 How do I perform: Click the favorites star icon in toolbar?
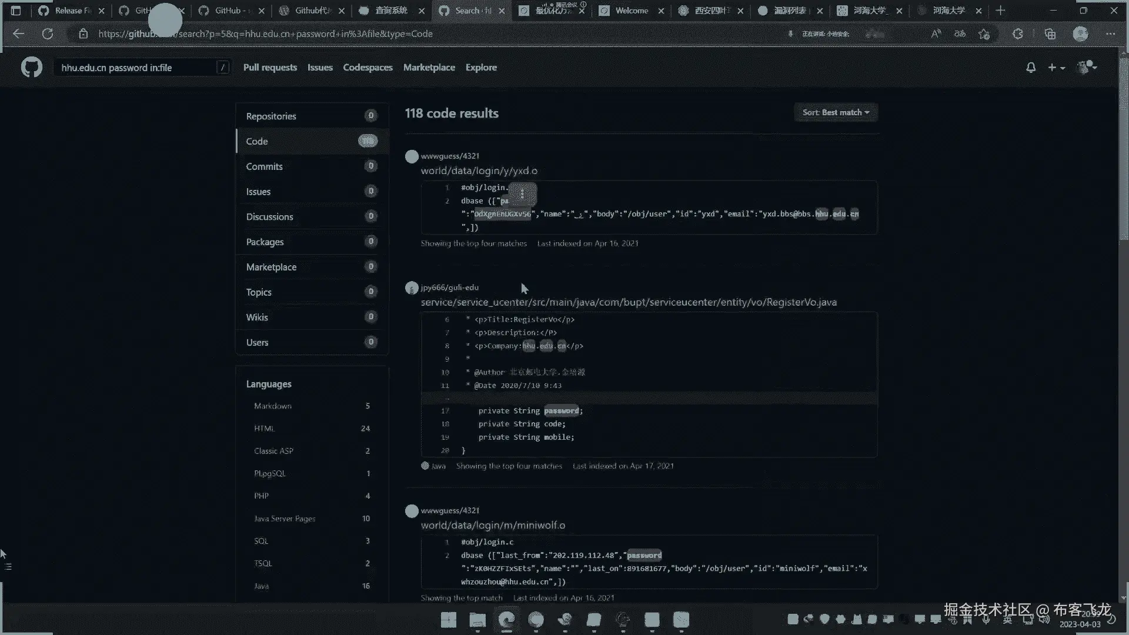[x=984, y=34]
